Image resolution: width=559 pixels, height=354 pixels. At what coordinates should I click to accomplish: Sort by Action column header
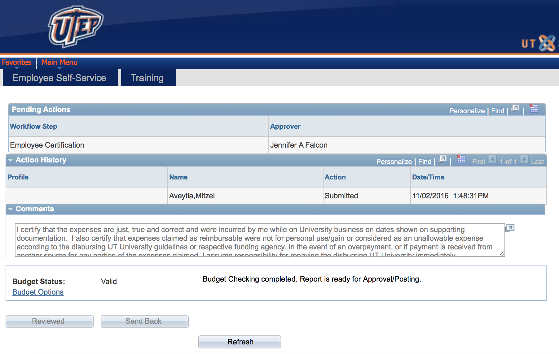335,177
